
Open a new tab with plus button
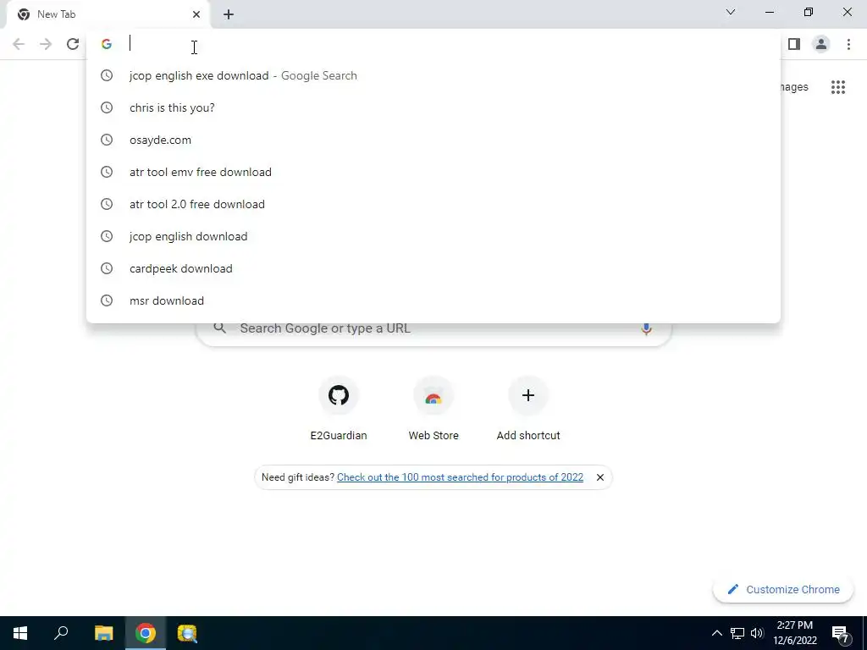[x=229, y=14]
